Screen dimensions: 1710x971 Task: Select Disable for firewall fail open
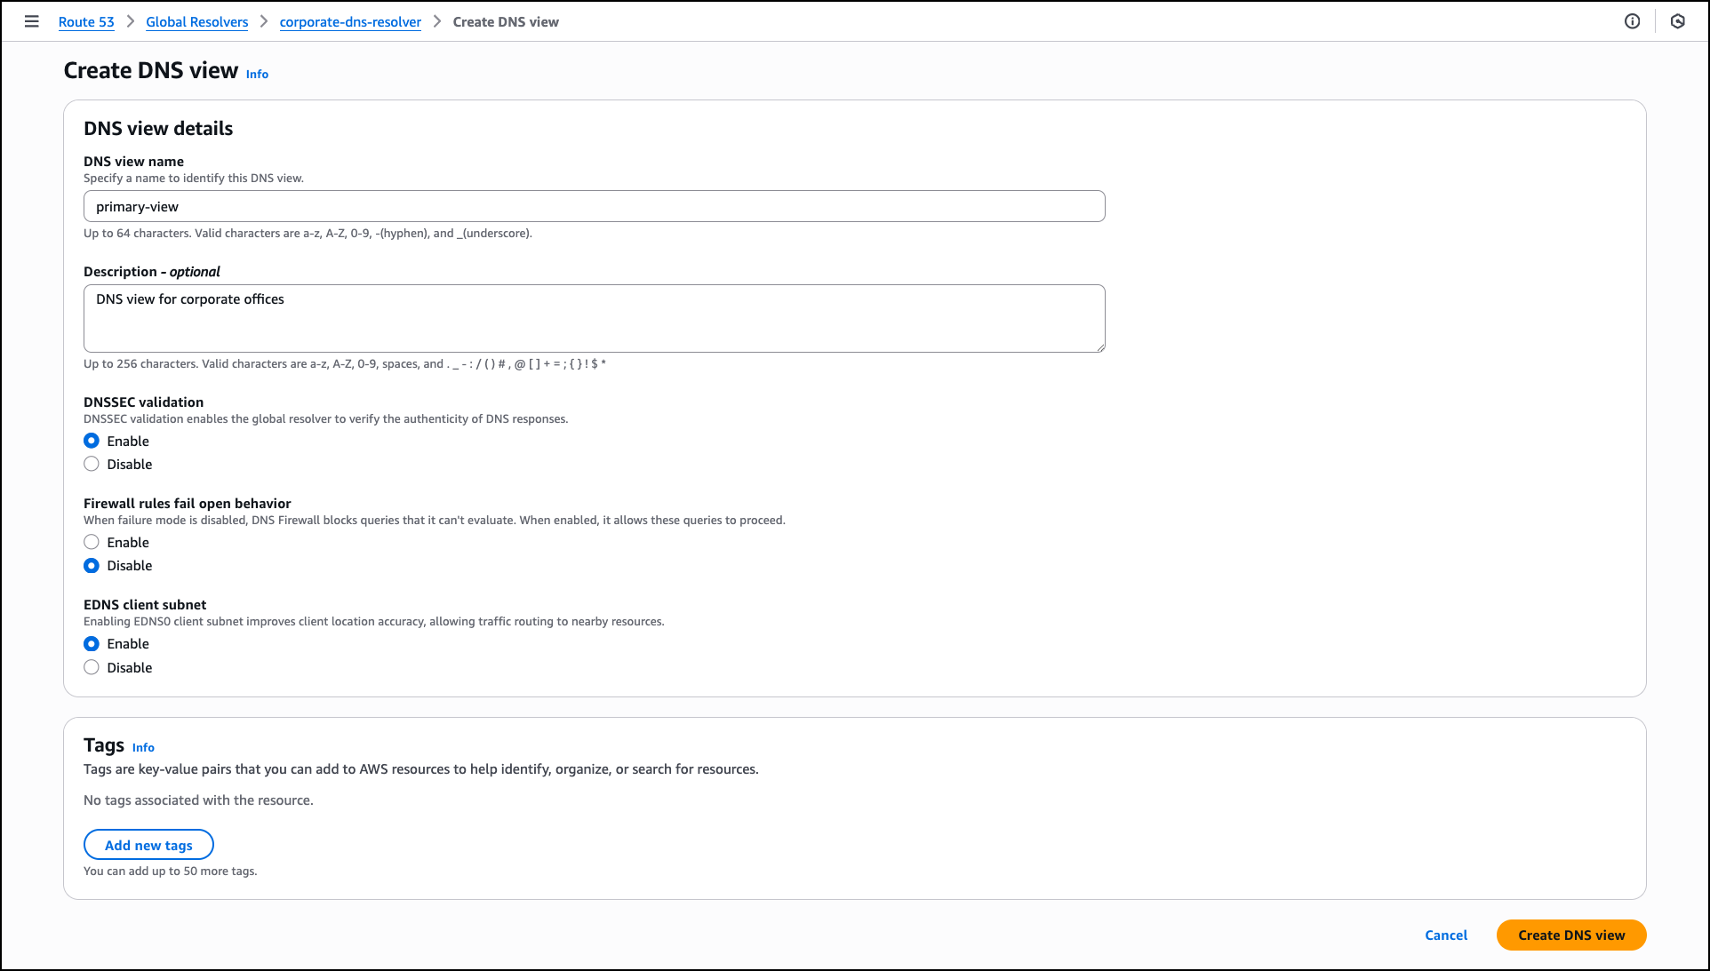click(x=92, y=565)
